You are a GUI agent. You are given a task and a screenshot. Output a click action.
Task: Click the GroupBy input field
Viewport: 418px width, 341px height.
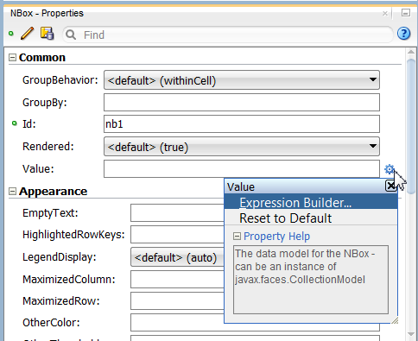click(x=242, y=103)
